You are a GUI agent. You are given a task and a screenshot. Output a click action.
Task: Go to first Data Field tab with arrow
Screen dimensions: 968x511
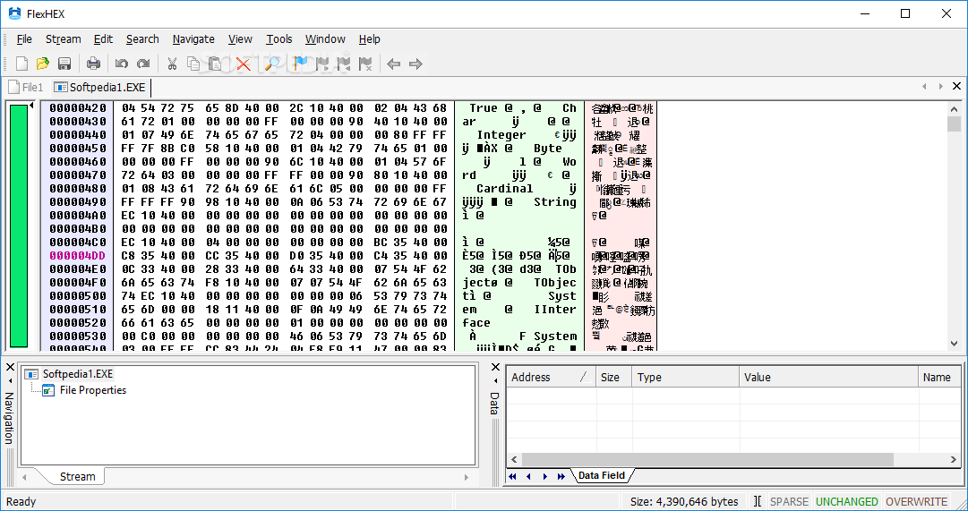tap(512, 476)
